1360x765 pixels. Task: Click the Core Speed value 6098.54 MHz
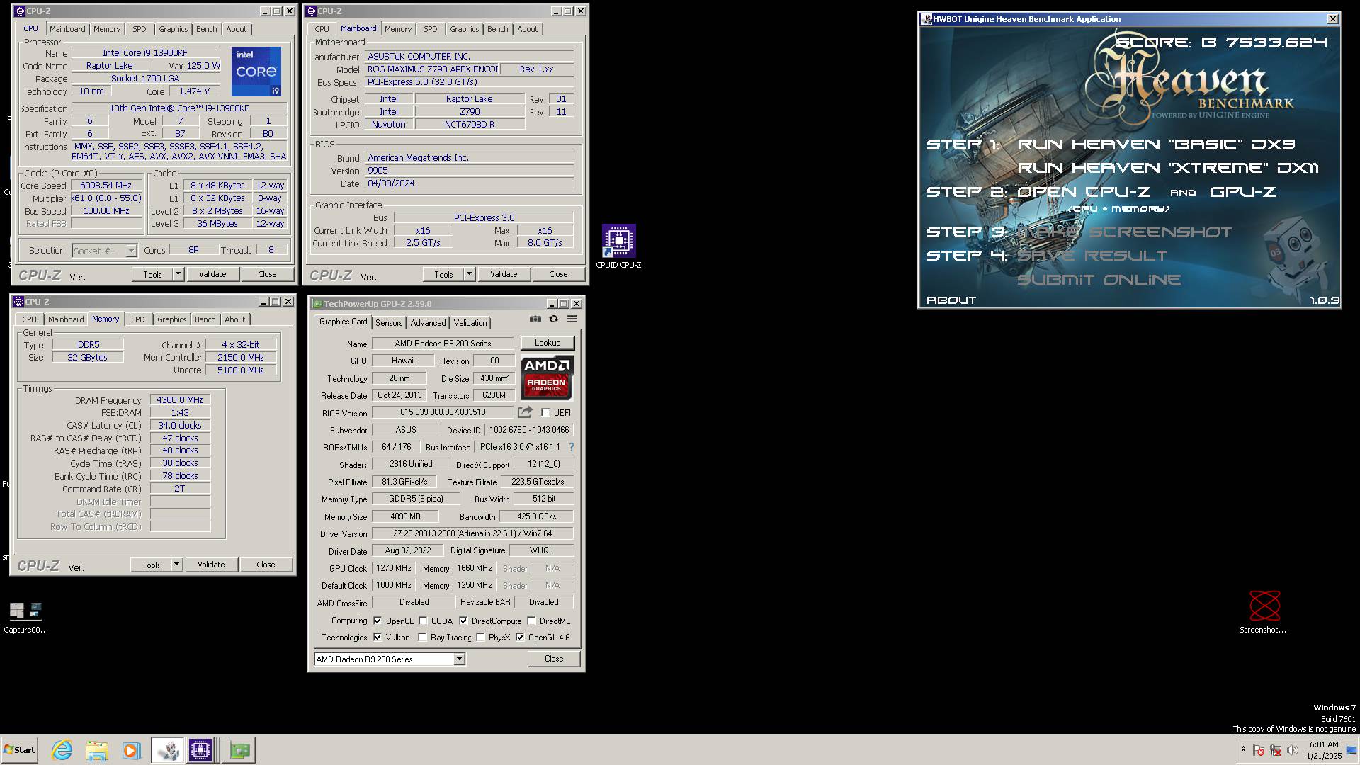106,186
